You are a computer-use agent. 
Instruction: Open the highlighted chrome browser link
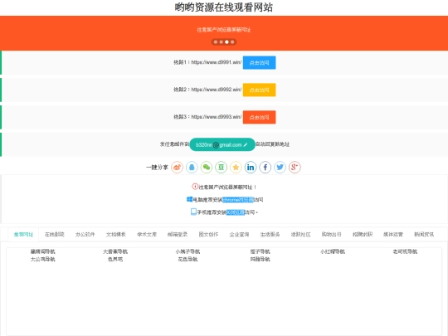point(238,200)
